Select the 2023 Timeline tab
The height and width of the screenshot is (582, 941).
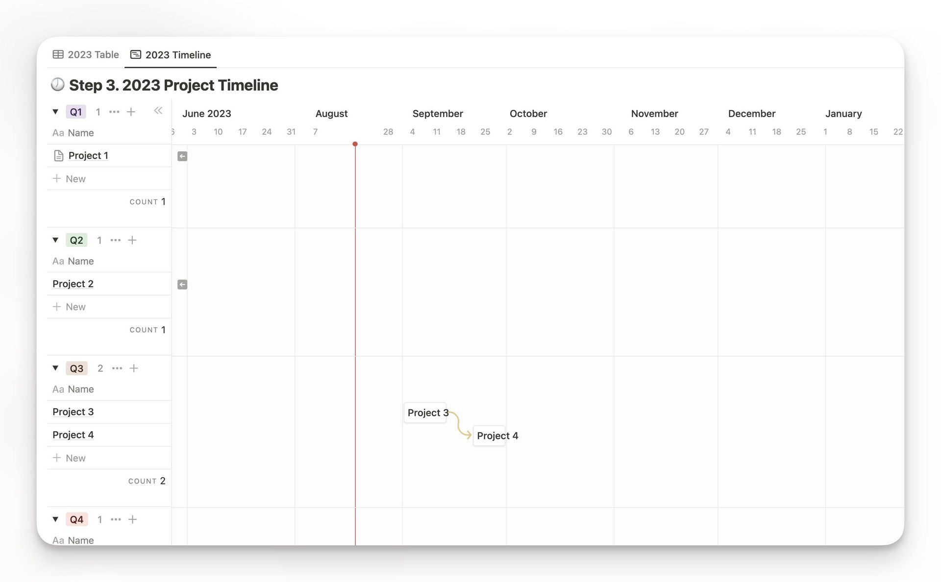tap(171, 55)
